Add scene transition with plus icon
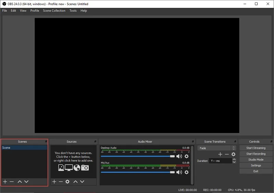Viewport: 274px width, 193px height. coord(220,154)
